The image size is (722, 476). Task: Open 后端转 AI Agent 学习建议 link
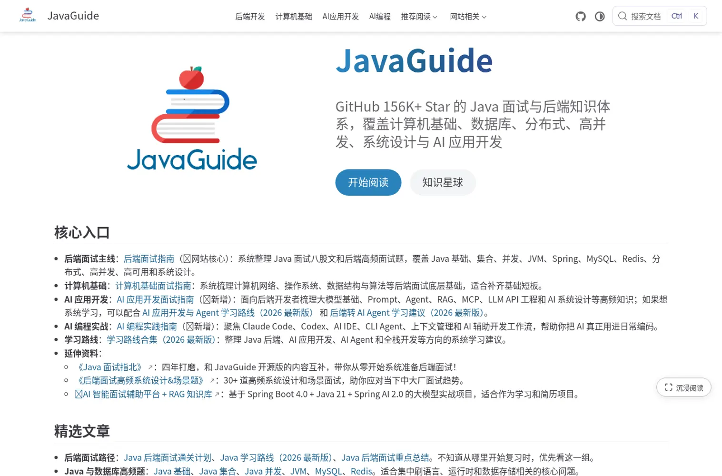(x=406, y=313)
